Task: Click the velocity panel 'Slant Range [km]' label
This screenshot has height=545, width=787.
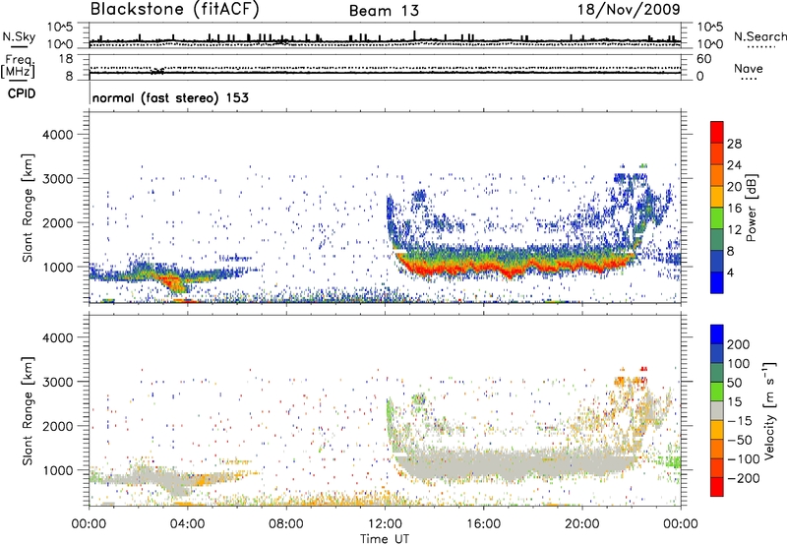Action: click(28, 411)
